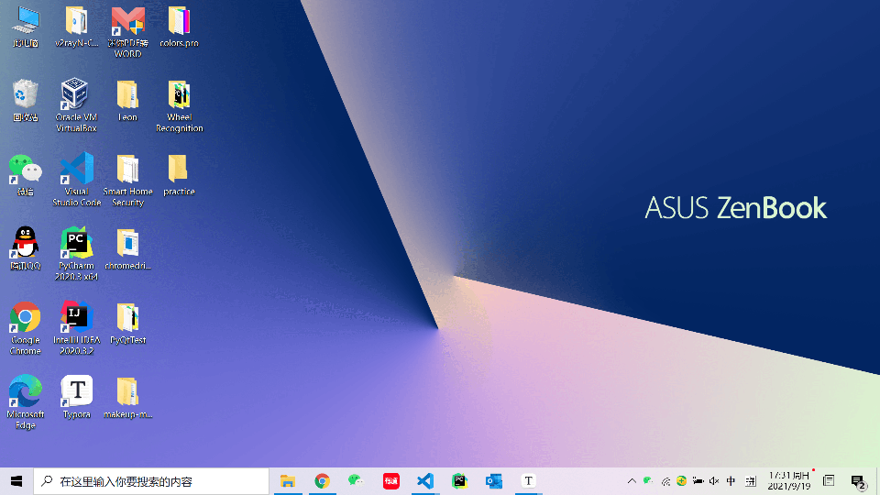Click the green plus tray icon

(681, 481)
